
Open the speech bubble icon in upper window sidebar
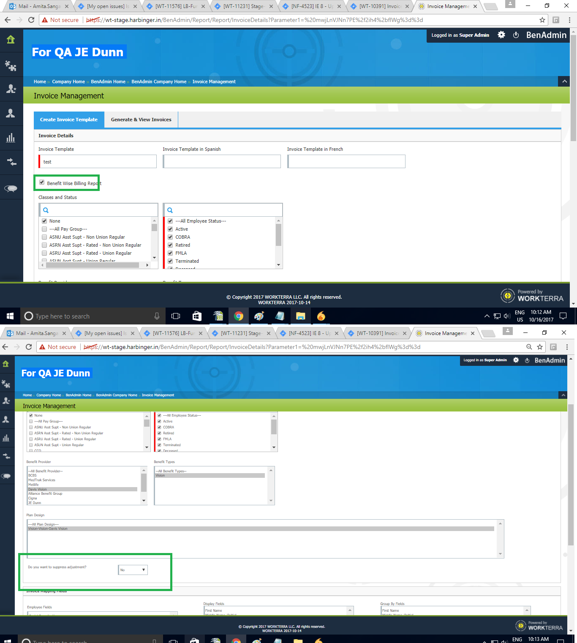(11, 188)
